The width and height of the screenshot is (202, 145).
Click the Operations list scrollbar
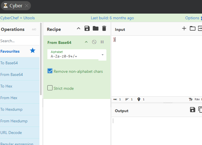coord(41,59)
